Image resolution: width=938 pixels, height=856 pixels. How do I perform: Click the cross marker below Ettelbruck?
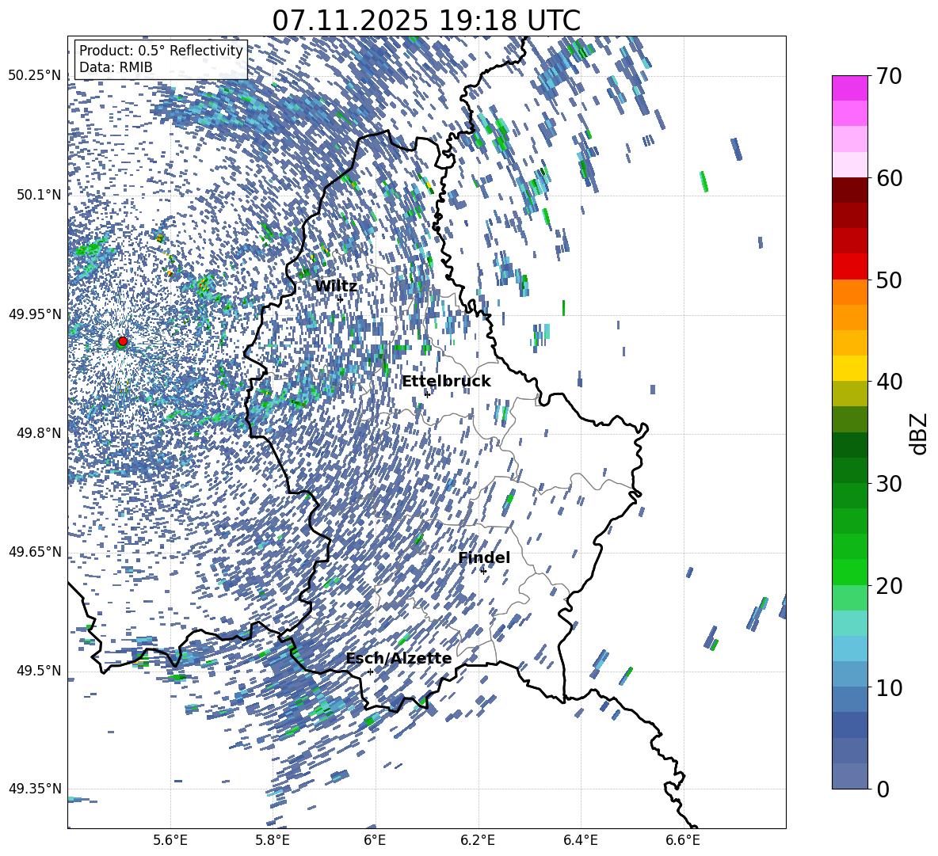click(427, 394)
